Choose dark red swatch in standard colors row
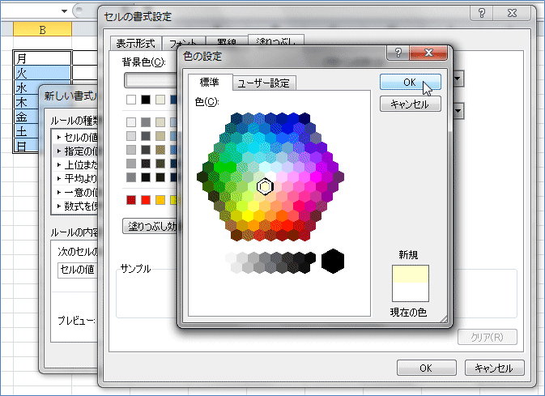This screenshot has height=396, width=545. [x=131, y=200]
